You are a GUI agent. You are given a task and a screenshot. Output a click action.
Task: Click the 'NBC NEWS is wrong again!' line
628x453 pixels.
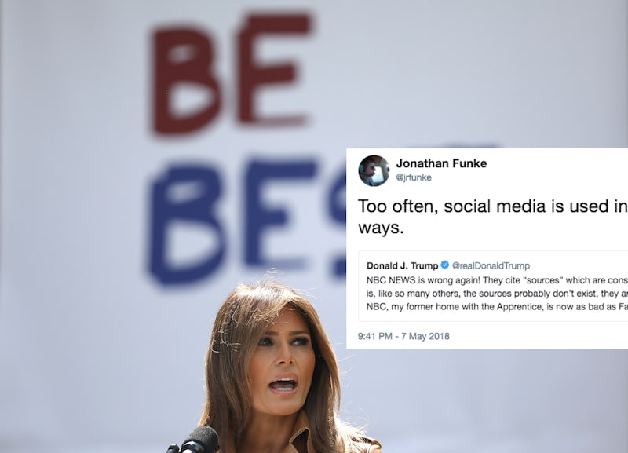point(497,280)
